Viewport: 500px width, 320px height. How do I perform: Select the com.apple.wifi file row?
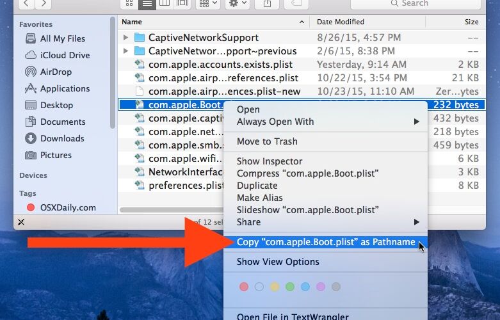pos(170,159)
